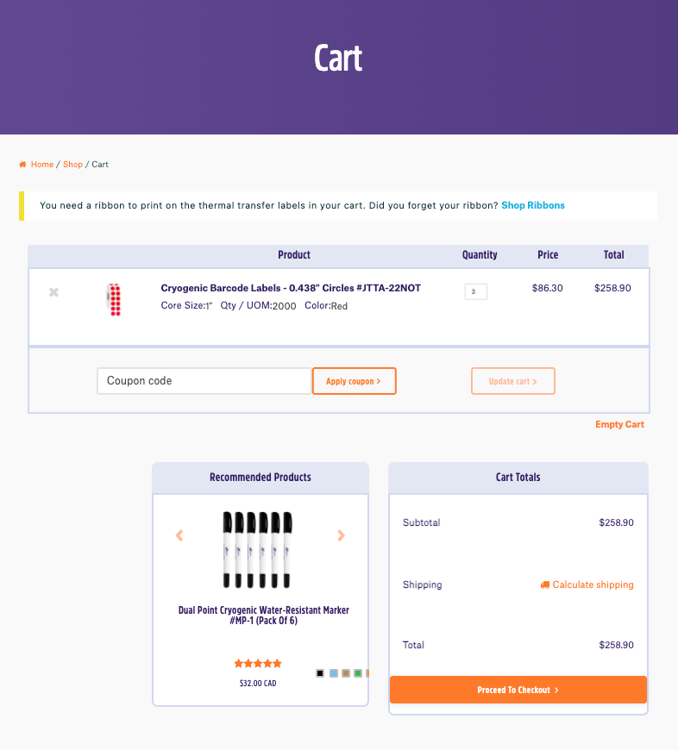
Task: Go to Shop via breadcrumb
Action: click(72, 164)
